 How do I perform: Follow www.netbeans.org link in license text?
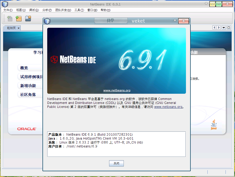click(x=168, y=107)
